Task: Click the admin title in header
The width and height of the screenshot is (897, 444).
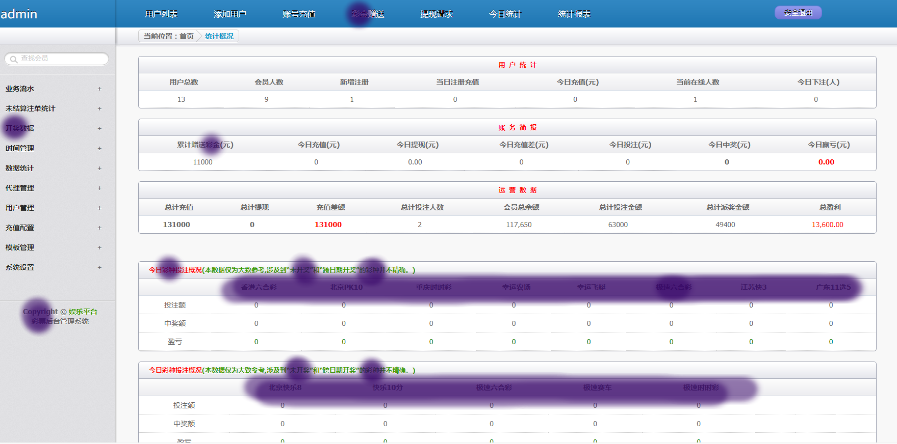Action: click(19, 14)
